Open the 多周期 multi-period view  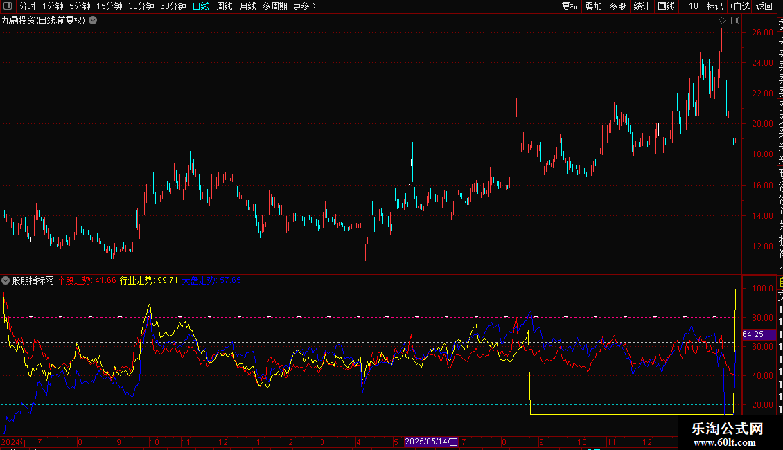274,6
